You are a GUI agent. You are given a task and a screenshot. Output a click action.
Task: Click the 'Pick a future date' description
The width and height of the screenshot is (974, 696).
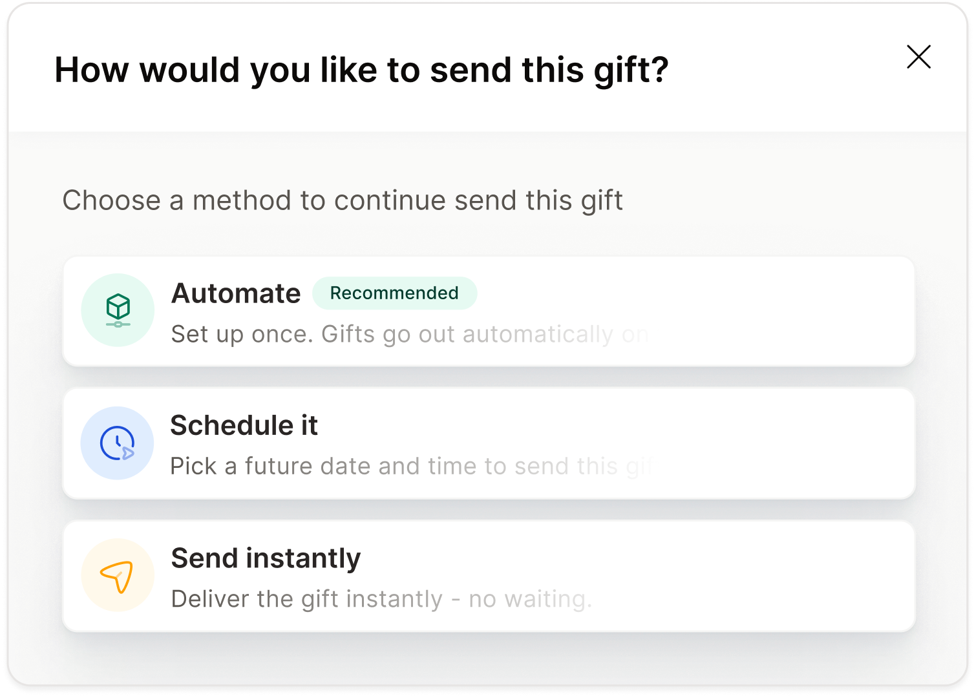point(411,466)
